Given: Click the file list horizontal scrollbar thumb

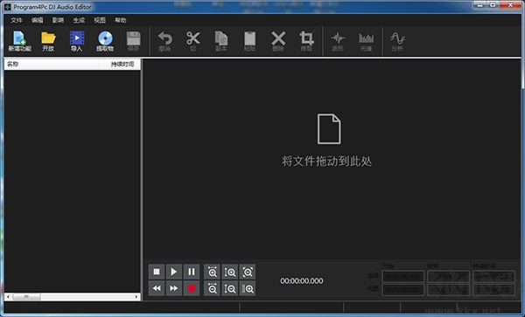Looking at the screenshot, I should point(27,297).
